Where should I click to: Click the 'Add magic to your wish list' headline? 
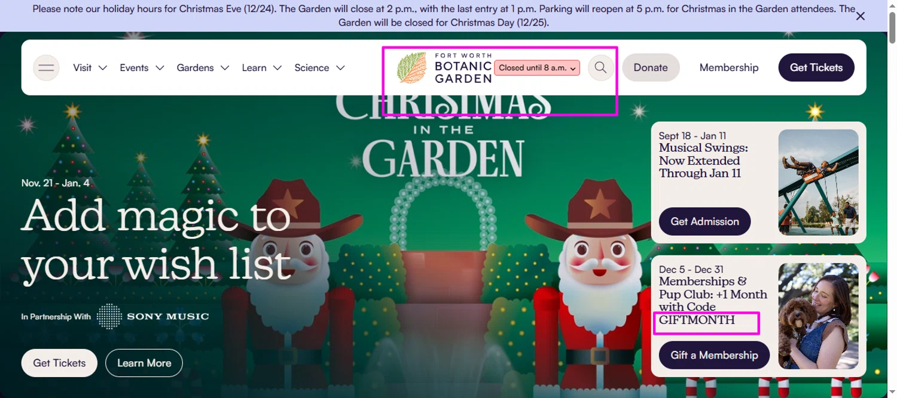click(157, 240)
